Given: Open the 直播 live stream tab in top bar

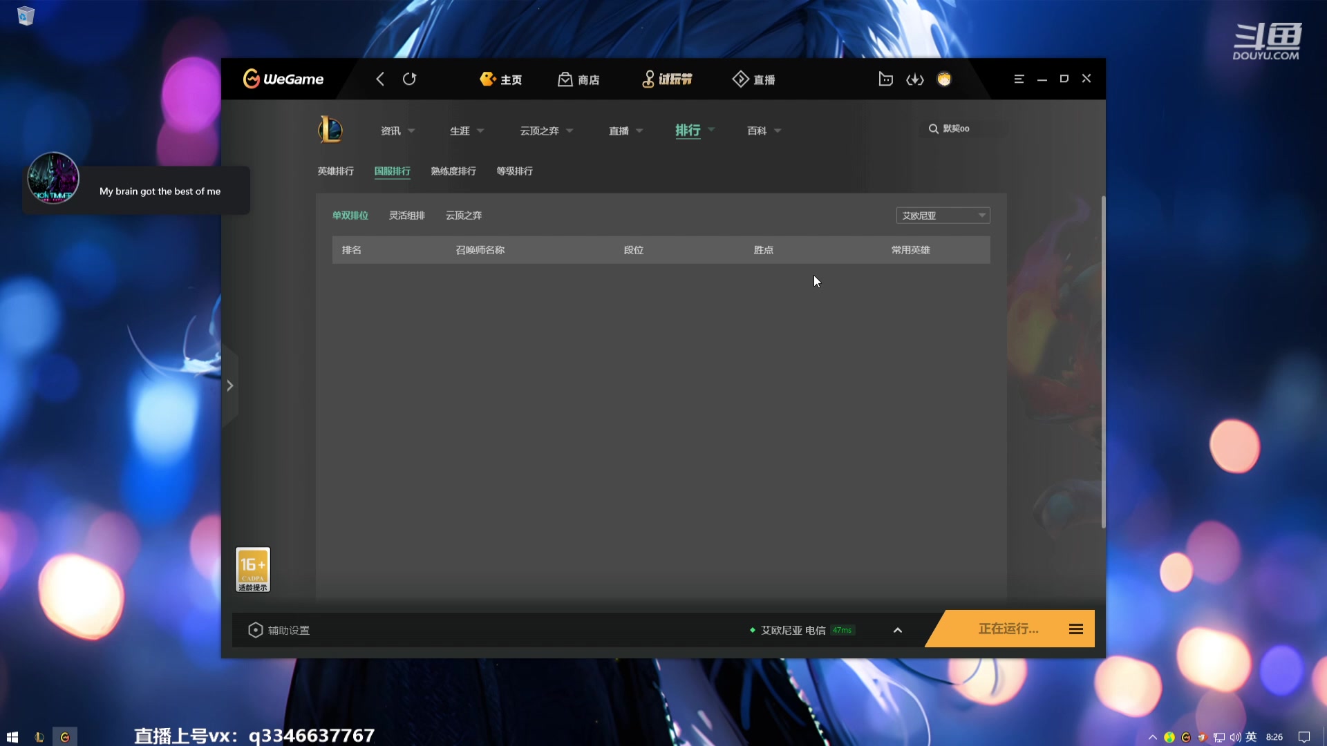Looking at the screenshot, I should point(753,79).
